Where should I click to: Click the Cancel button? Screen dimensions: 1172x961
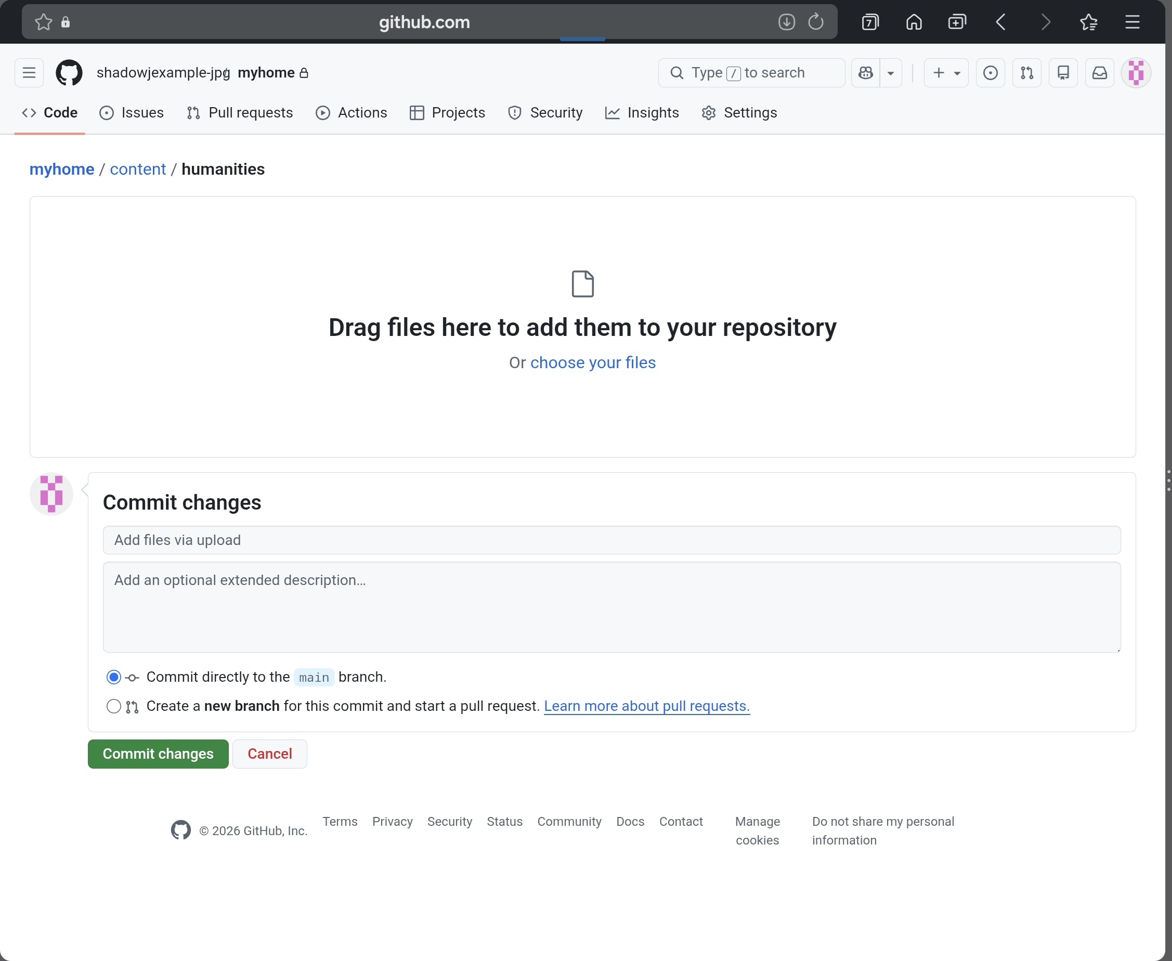tap(269, 754)
